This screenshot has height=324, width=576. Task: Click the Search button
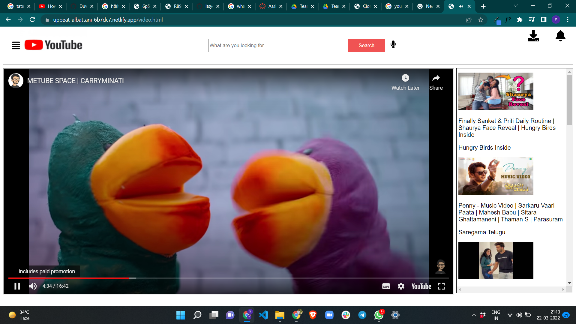tap(366, 45)
